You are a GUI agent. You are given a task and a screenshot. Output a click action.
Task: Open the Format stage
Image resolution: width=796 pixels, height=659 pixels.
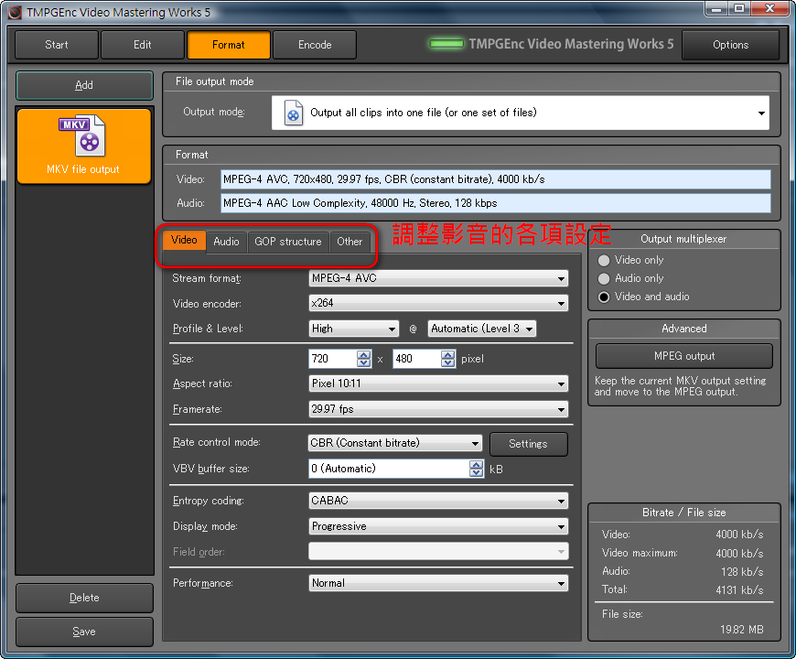229,45
